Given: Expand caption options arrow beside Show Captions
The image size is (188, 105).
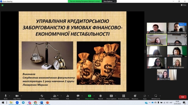Looking at the screenshot, I should [x=115, y=96].
